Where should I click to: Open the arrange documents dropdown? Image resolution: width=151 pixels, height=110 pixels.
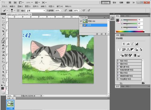[x=37, y=2]
